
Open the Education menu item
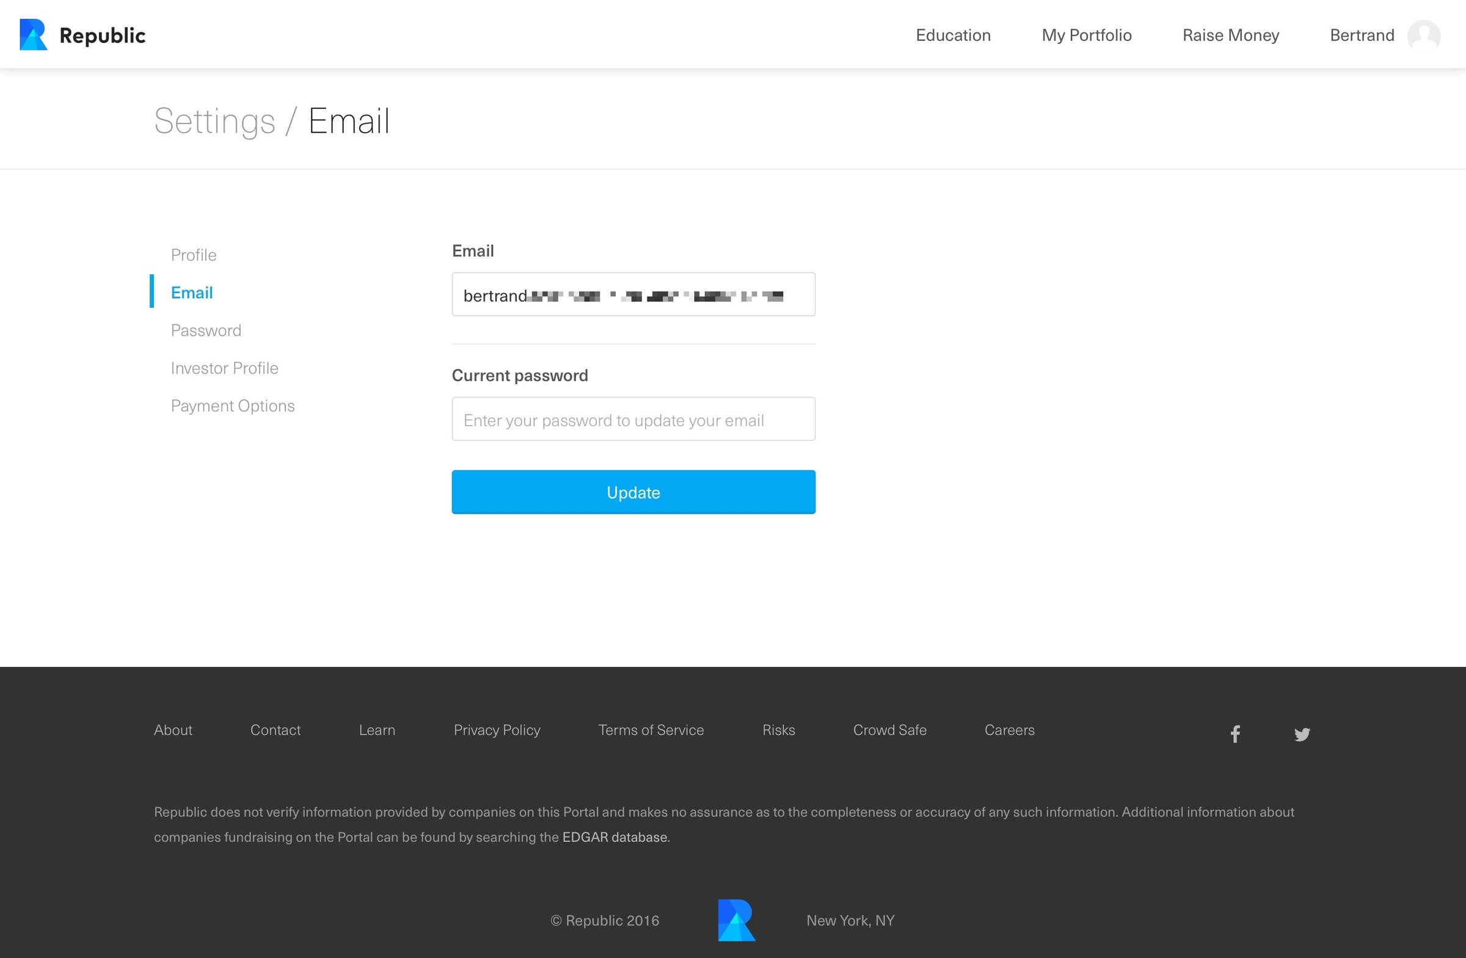[x=953, y=35]
